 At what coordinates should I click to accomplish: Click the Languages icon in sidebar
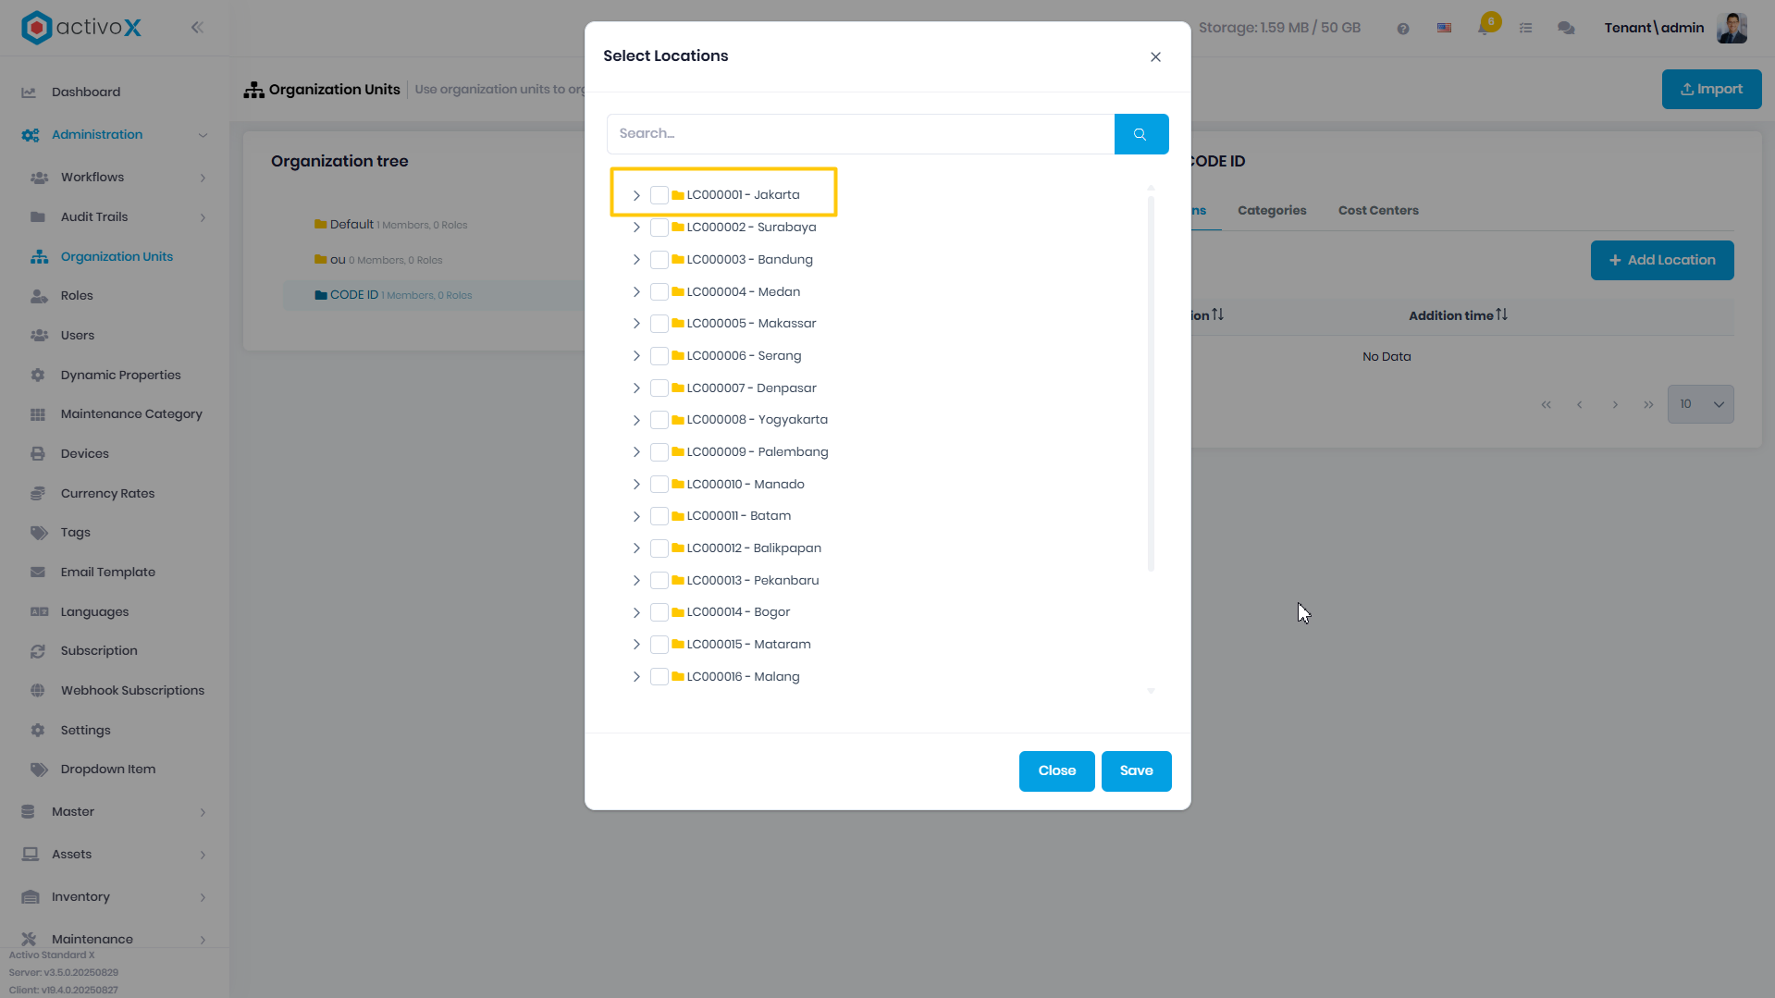tap(39, 612)
